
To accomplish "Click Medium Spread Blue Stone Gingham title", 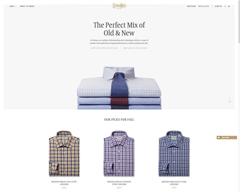I will [174, 183].
